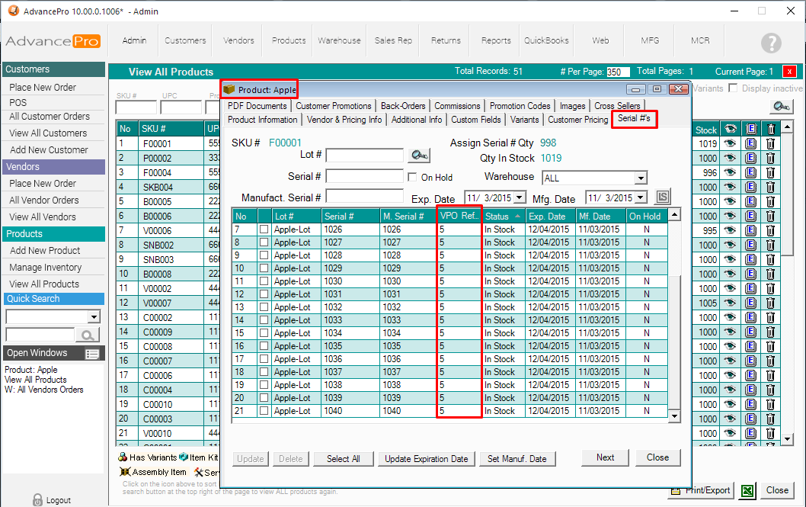Open the Warehouse menu in the top bar
Image resolution: width=806 pixels, height=507 pixels.
coord(339,40)
